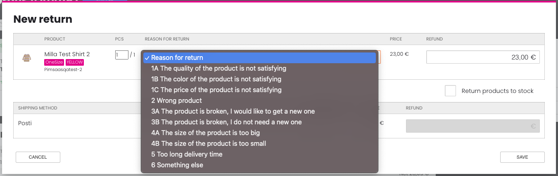Choose '1A The quality of the product is not satisfying'
The image size is (558, 176).
coord(259,69)
